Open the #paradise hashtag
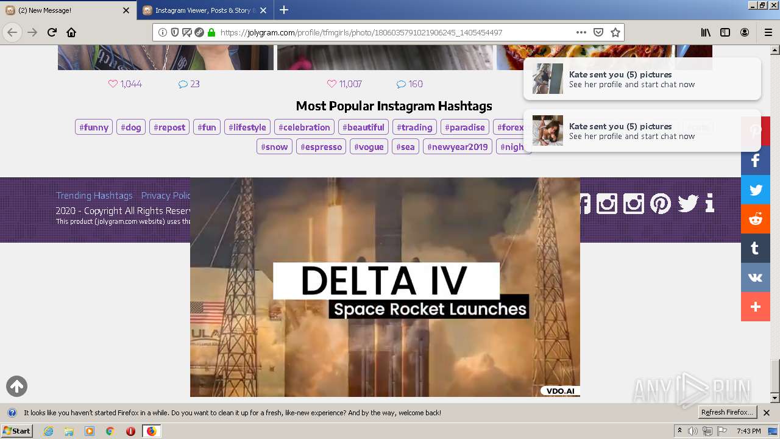The height and width of the screenshot is (439, 780). [x=465, y=127]
